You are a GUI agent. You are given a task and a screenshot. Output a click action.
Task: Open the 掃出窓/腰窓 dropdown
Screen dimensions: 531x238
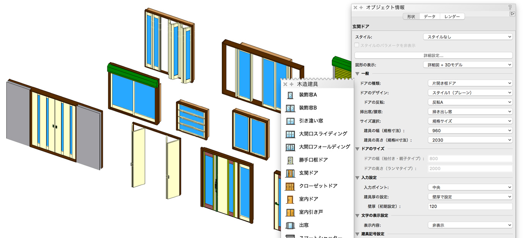tap(470, 111)
